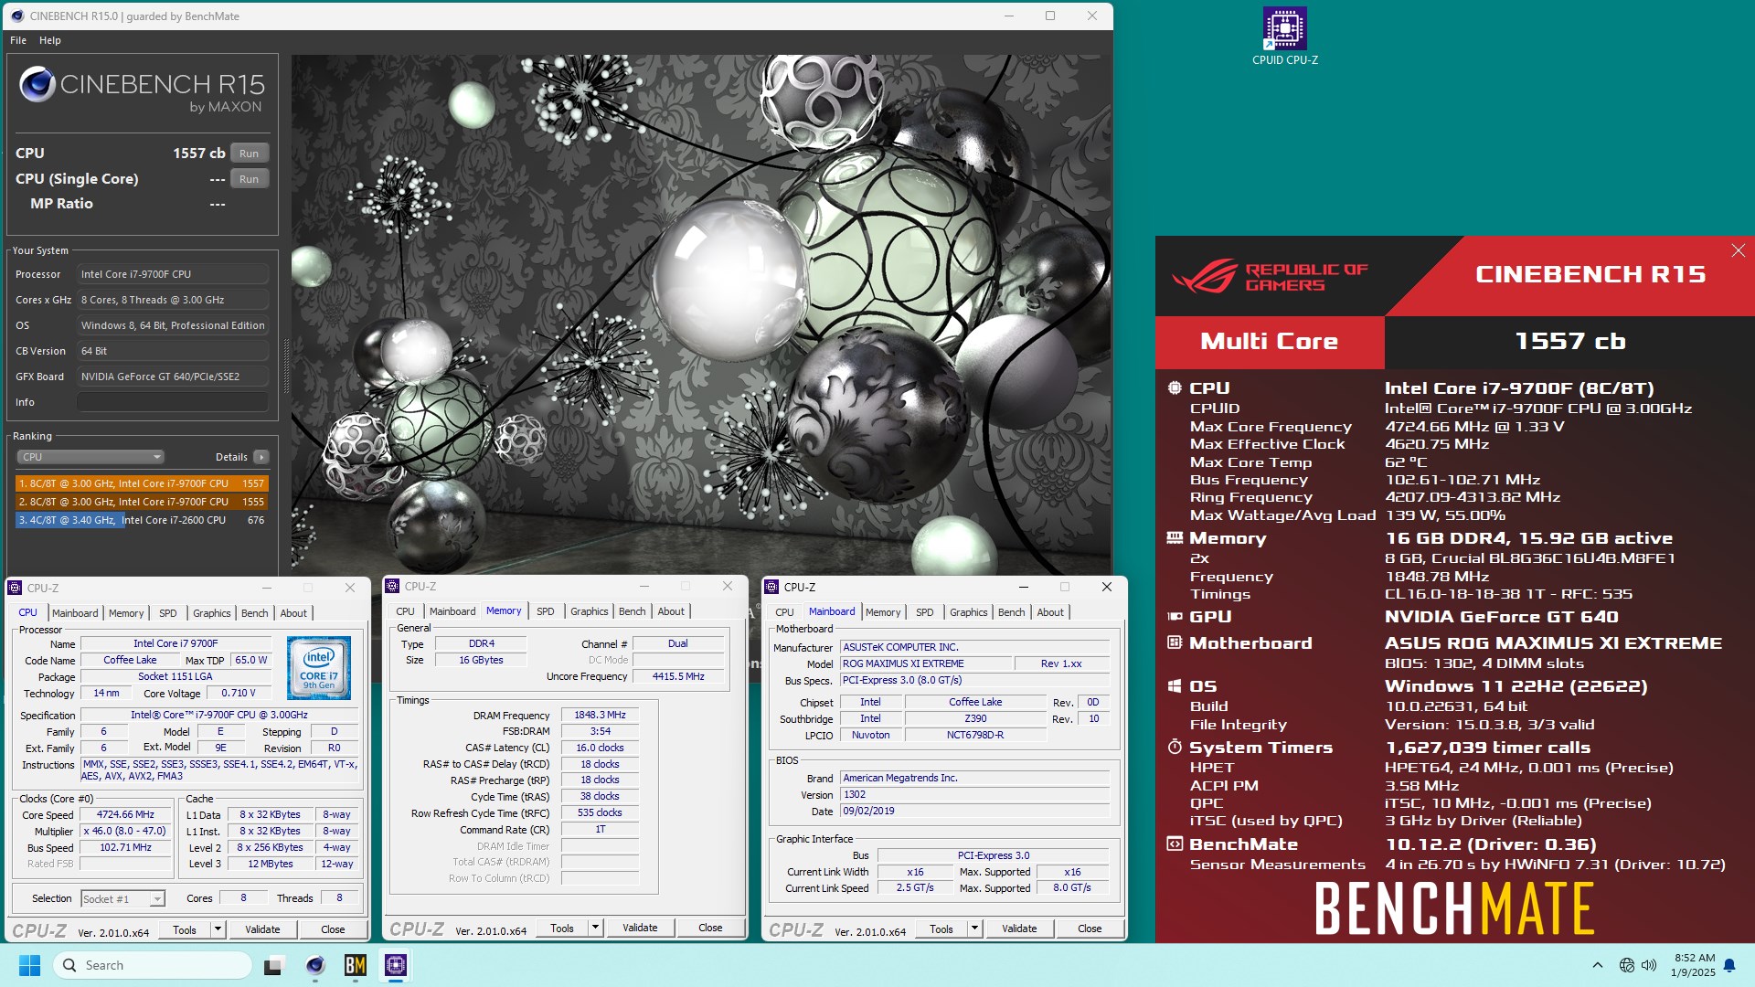Open the File menu in Cinebench
Viewport: 1755px width, 987px height.
click(x=18, y=40)
